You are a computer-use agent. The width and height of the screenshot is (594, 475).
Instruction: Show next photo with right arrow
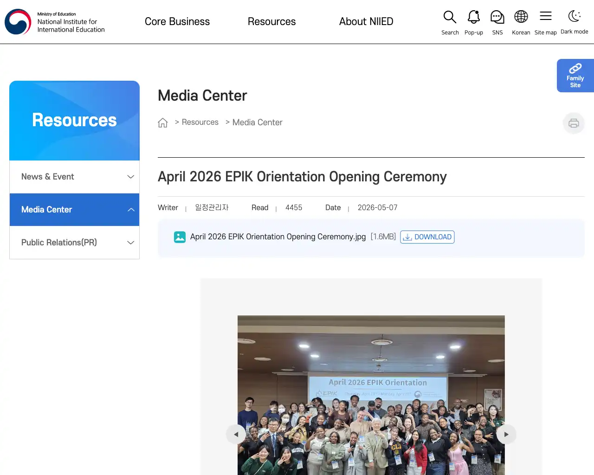[x=506, y=435]
